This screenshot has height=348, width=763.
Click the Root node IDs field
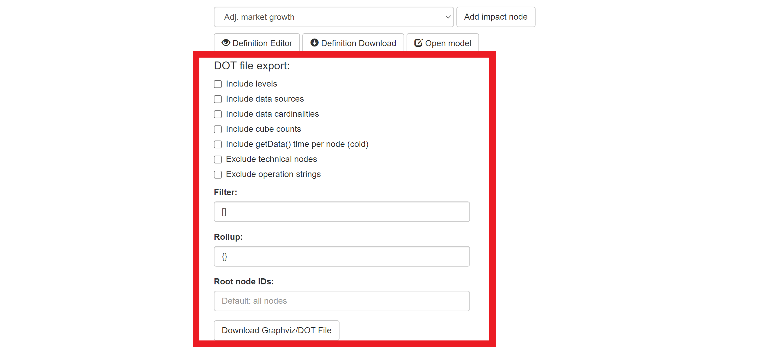point(342,301)
